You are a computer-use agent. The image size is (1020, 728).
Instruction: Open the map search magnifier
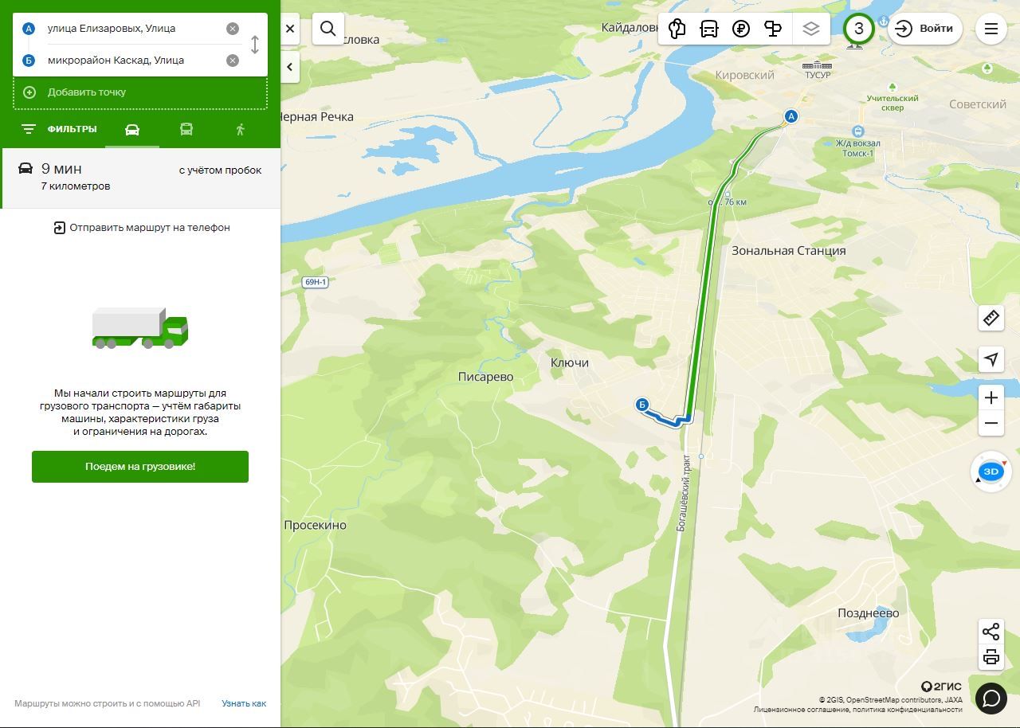pos(328,29)
